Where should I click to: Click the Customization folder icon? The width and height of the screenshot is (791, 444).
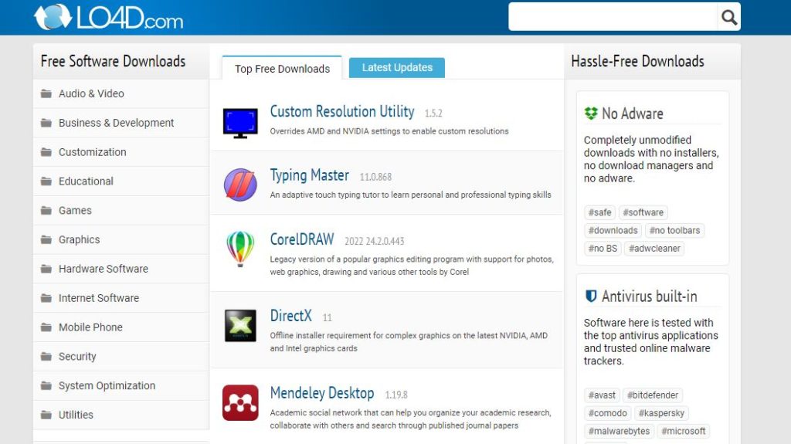(46, 152)
